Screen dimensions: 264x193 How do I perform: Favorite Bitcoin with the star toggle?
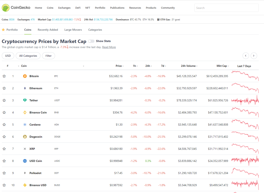click(4, 76)
